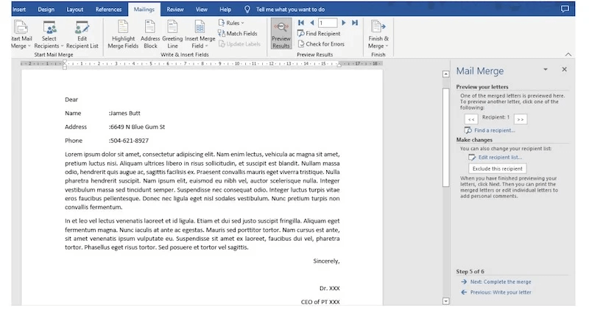Open the View tab
This screenshot has width=589, height=313.
201,10
